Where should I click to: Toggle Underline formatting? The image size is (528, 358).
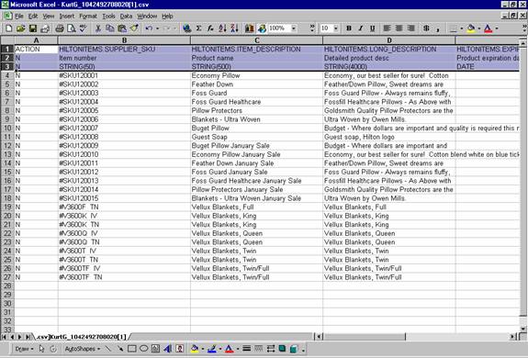coord(373,28)
